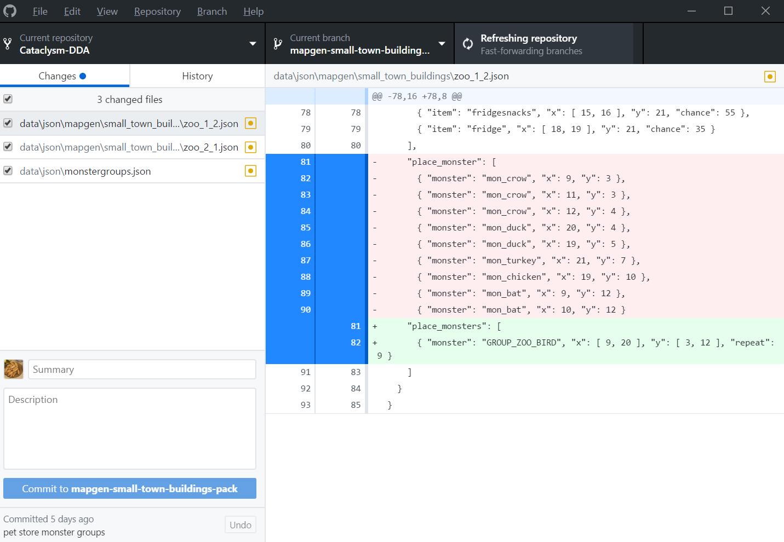
Task: Click the removed line containing mon_chicken
Action: coord(576,277)
